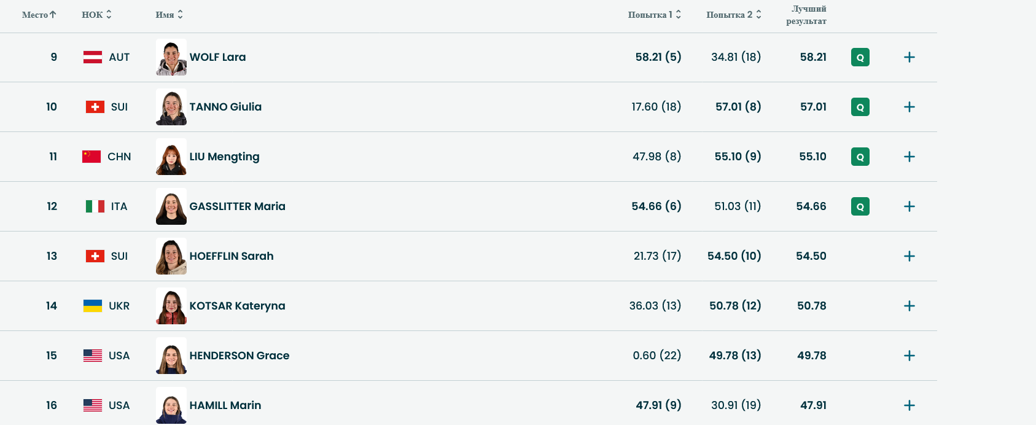1036x425 pixels.
Task: Click the Italy flag icon
Action: coord(95,206)
